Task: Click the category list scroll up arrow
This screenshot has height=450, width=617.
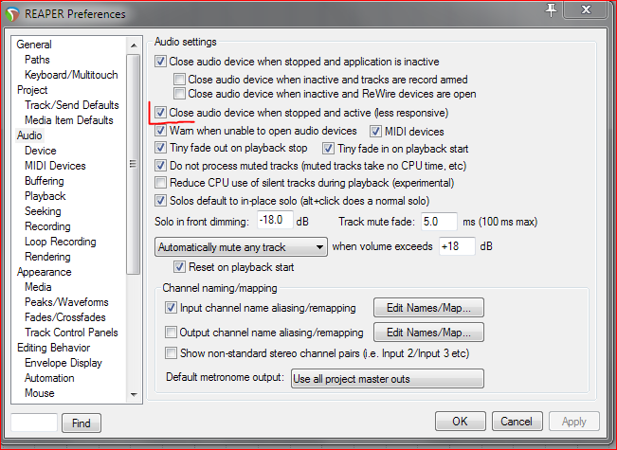Action: [x=134, y=45]
